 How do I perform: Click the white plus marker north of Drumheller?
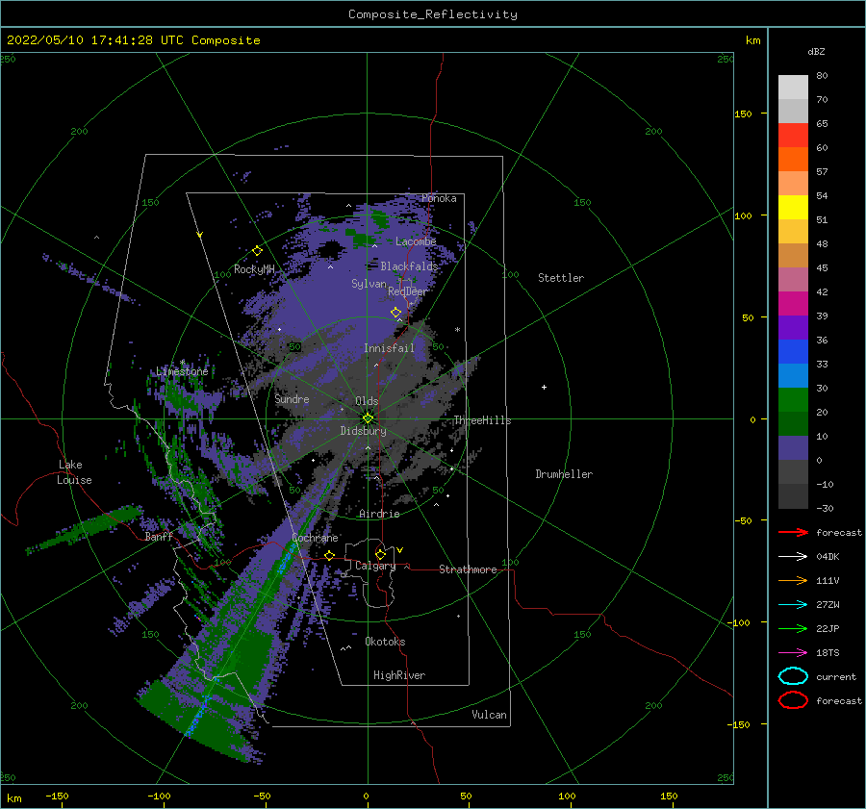click(x=544, y=387)
